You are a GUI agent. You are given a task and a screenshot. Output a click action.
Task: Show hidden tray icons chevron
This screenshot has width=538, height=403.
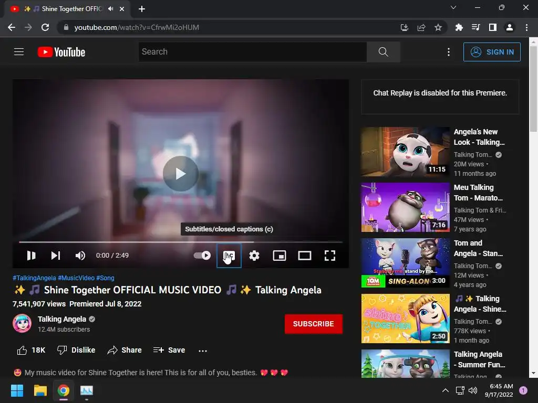point(445,390)
